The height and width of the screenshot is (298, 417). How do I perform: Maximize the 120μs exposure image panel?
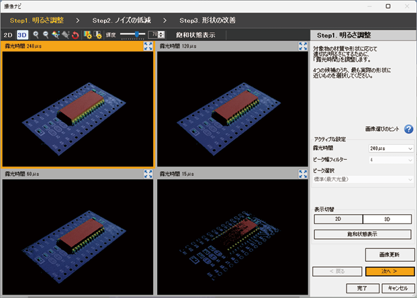point(302,46)
